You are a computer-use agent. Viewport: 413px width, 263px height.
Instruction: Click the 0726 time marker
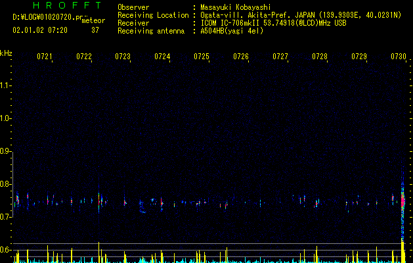coord(241,57)
